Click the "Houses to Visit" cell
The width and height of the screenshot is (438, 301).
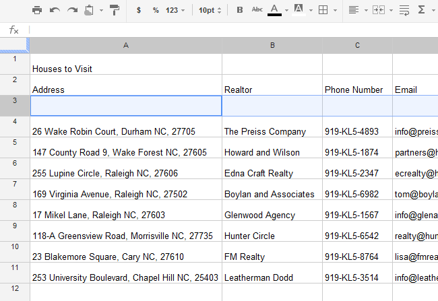pyautogui.click(x=126, y=64)
